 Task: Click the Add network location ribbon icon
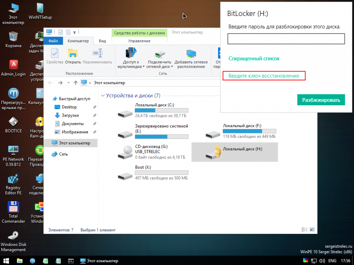click(x=191, y=54)
